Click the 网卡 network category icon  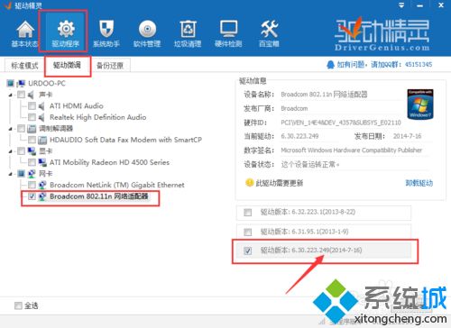click(32, 174)
